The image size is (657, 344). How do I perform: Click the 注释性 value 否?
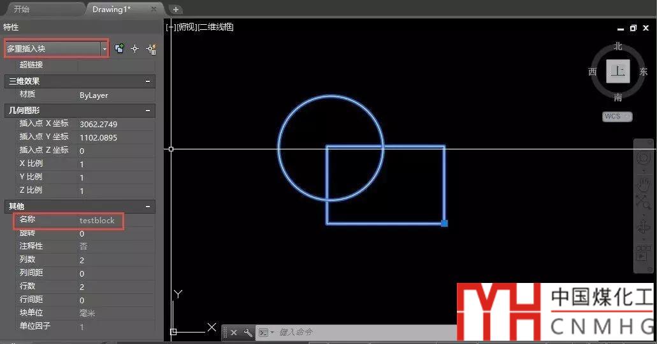tap(117, 247)
